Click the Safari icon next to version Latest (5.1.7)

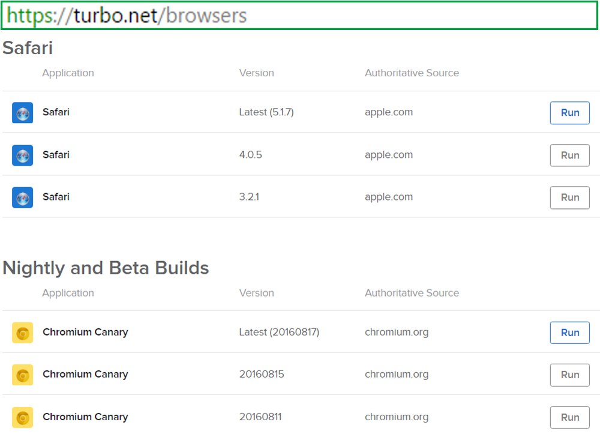coord(22,112)
